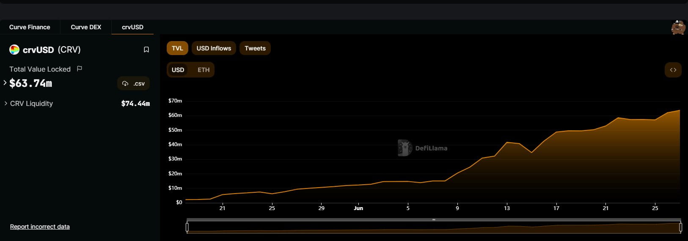This screenshot has height=241, width=688.
Task: Click the llama avatar in top corner
Action: coord(678,28)
